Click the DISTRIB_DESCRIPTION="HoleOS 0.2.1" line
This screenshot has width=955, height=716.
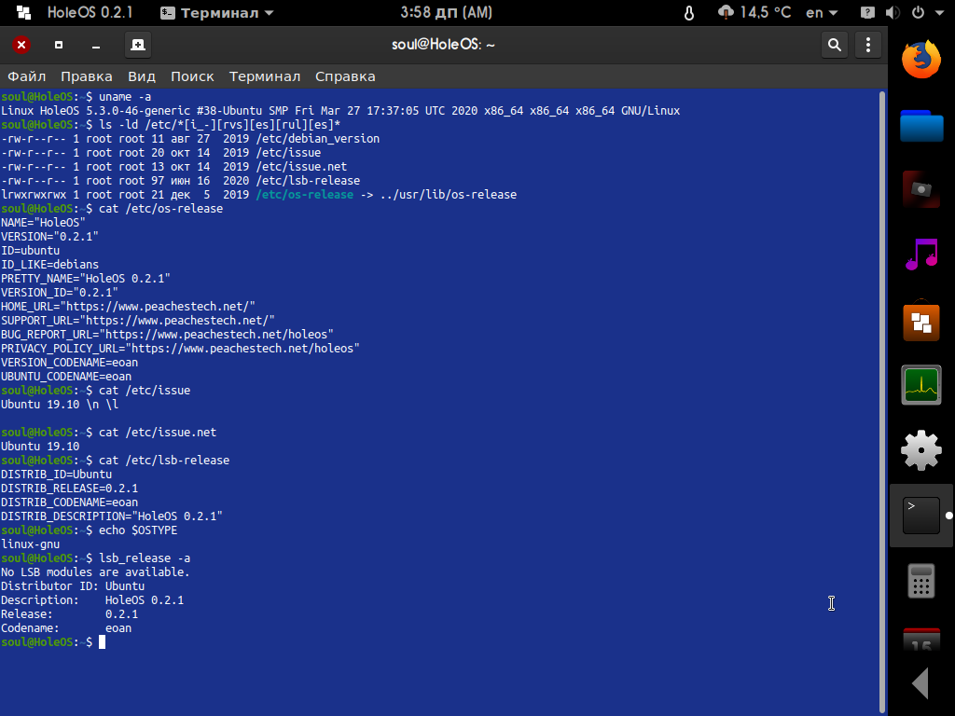(112, 516)
